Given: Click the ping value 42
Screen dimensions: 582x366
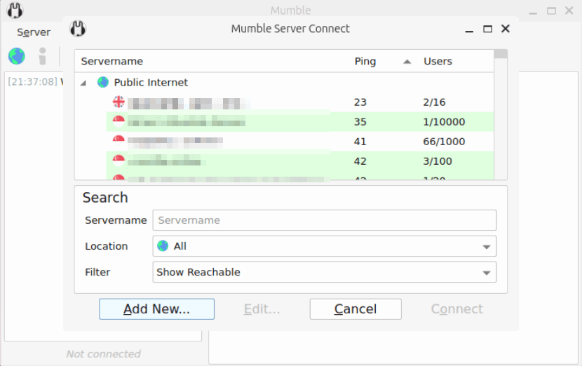Looking at the screenshot, I should tap(360, 161).
